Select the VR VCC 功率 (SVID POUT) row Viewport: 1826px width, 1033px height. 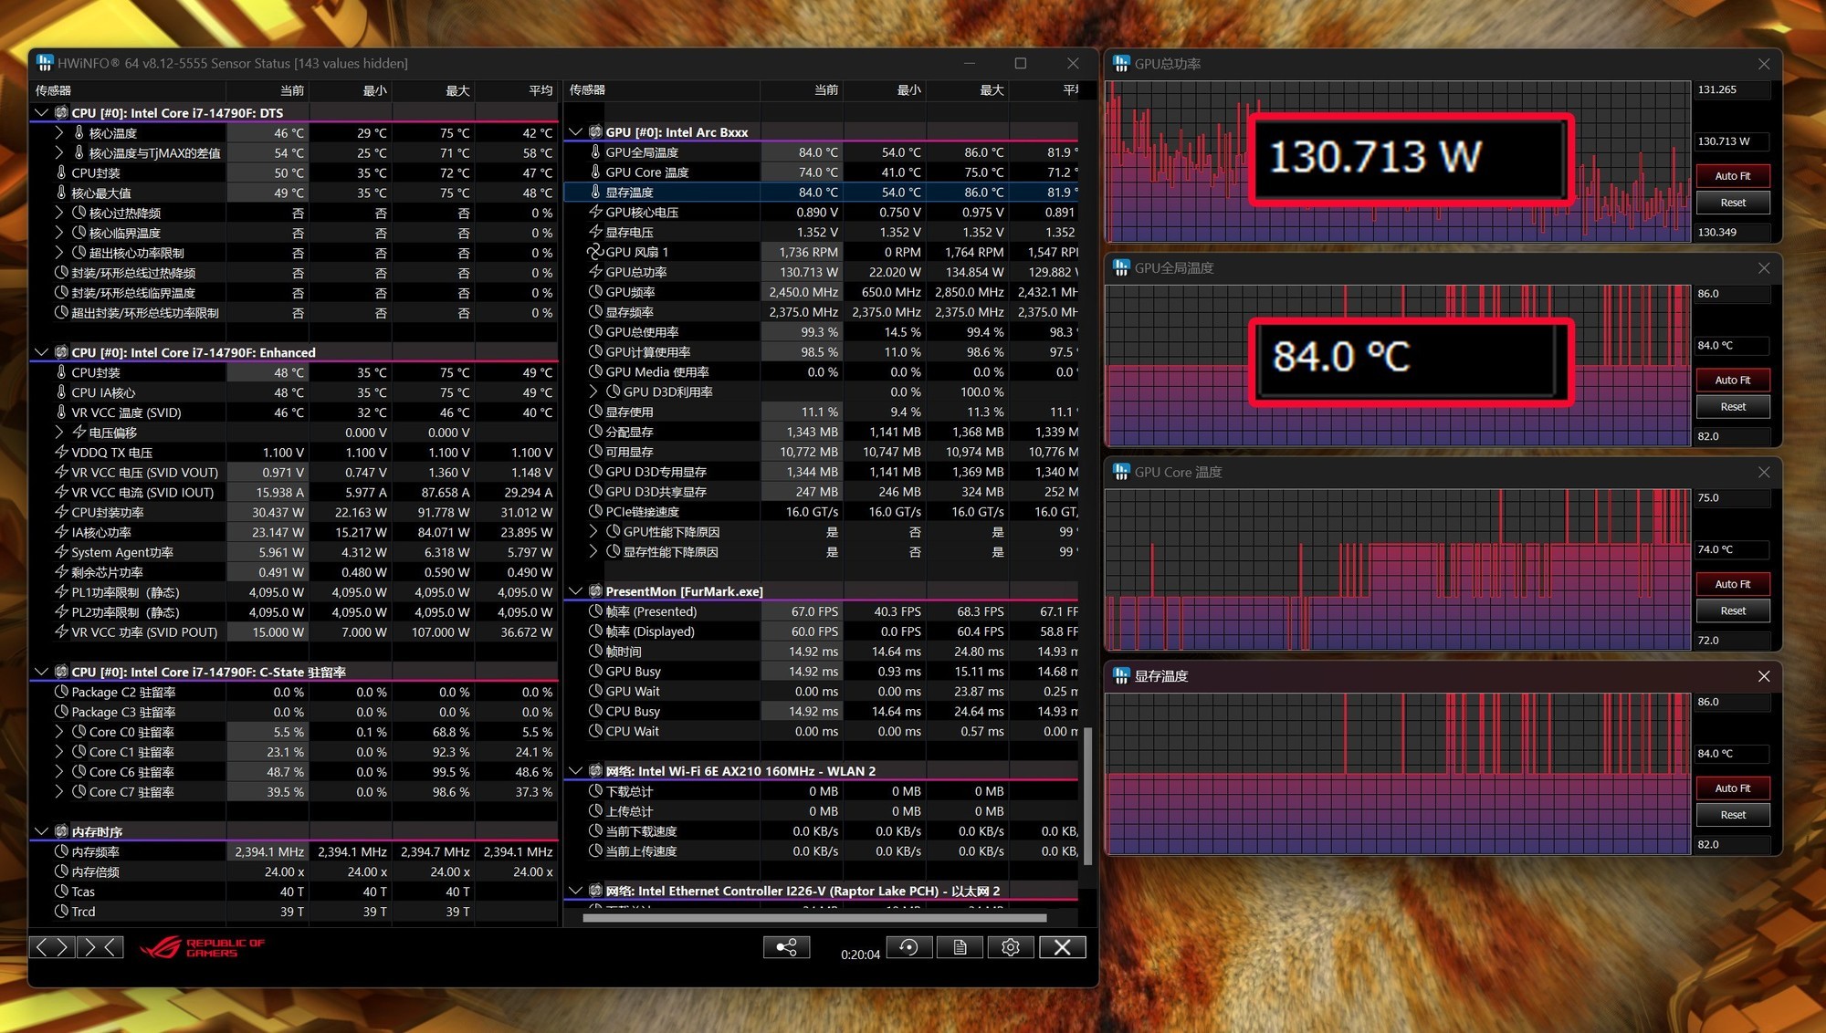294,632
